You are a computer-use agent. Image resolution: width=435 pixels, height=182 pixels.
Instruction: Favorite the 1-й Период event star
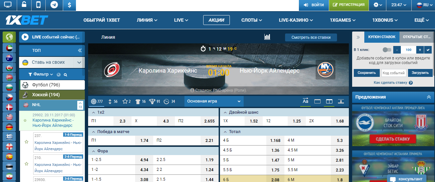click(27, 142)
